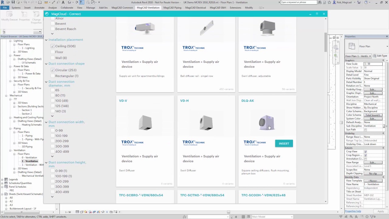The height and width of the screenshot is (219, 389).
Task: Open the VD-V product title link
Action: tap(123, 101)
